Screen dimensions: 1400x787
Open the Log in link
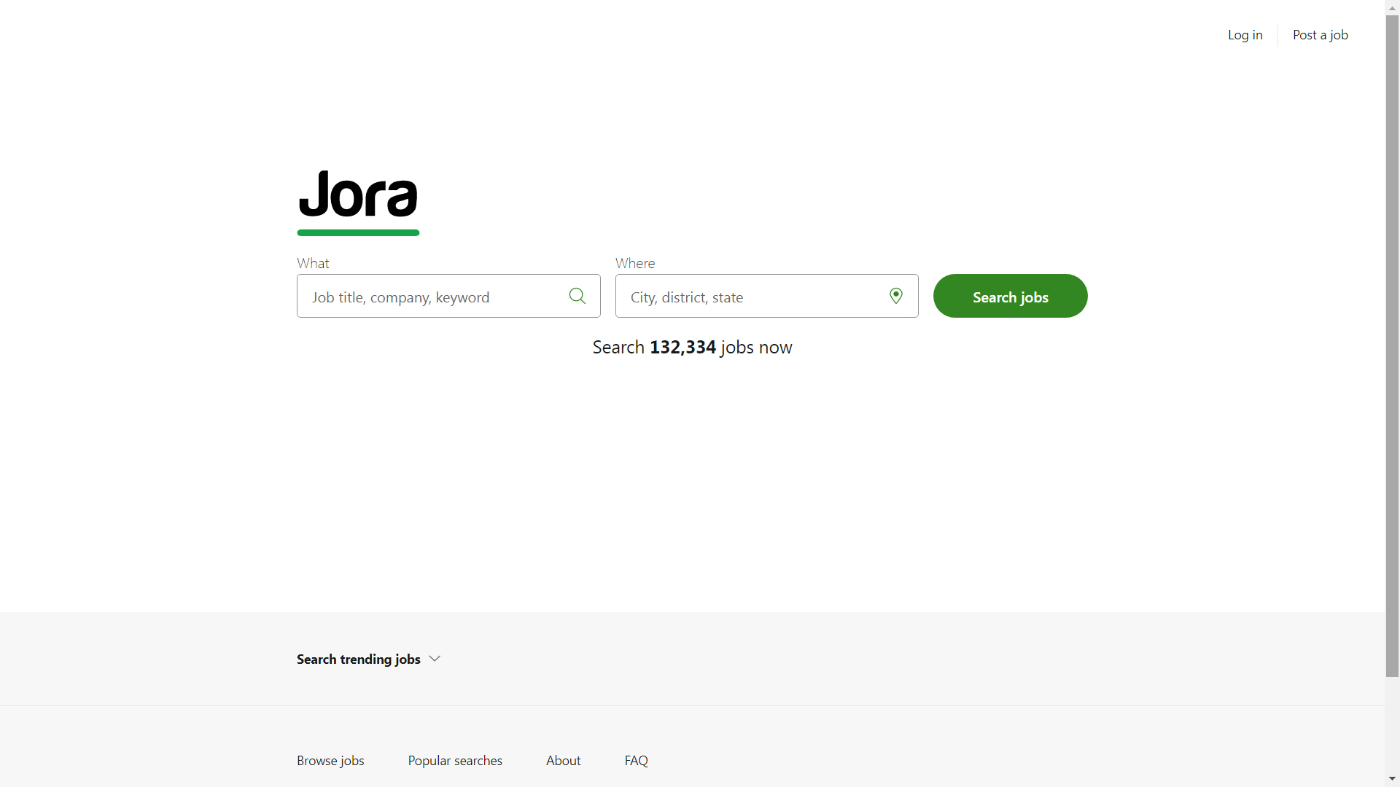(x=1245, y=35)
